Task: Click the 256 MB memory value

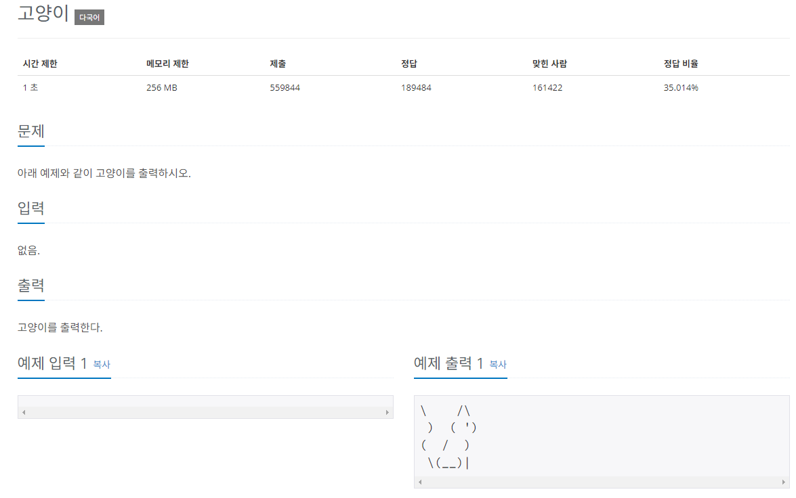Action: point(162,87)
